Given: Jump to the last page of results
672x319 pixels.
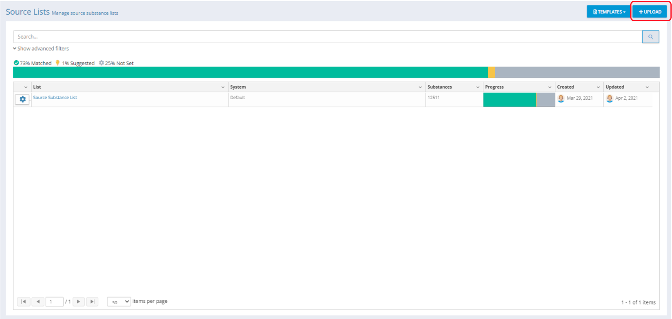Looking at the screenshot, I should point(92,302).
